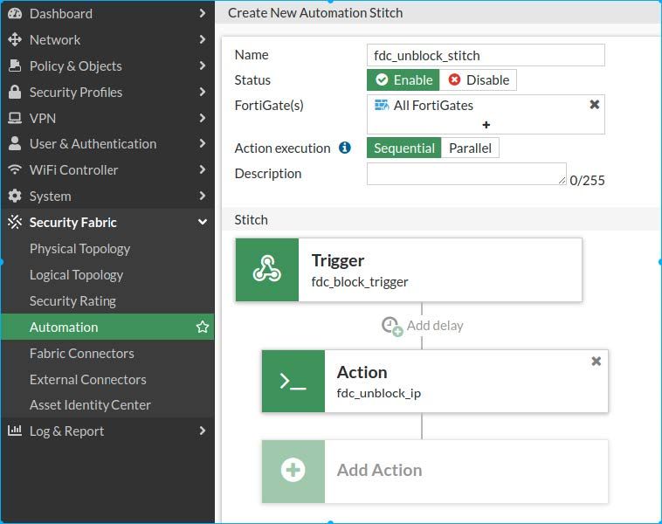Click the Action CLI script icon
The width and height of the screenshot is (662, 524).
click(293, 382)
